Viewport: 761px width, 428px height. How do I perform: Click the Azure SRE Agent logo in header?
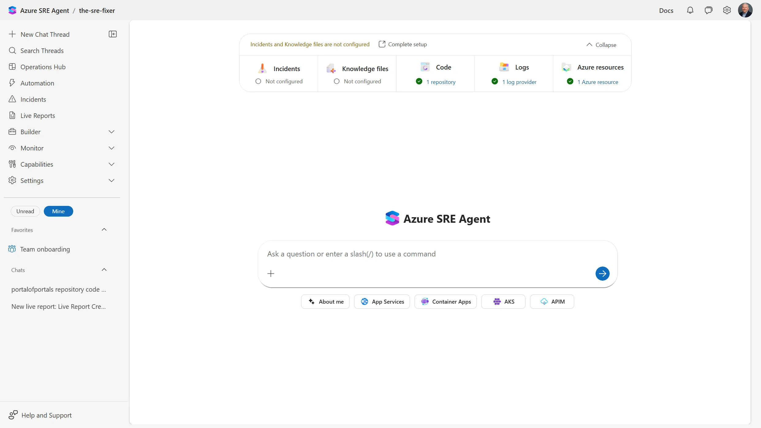tap(12, 10)
